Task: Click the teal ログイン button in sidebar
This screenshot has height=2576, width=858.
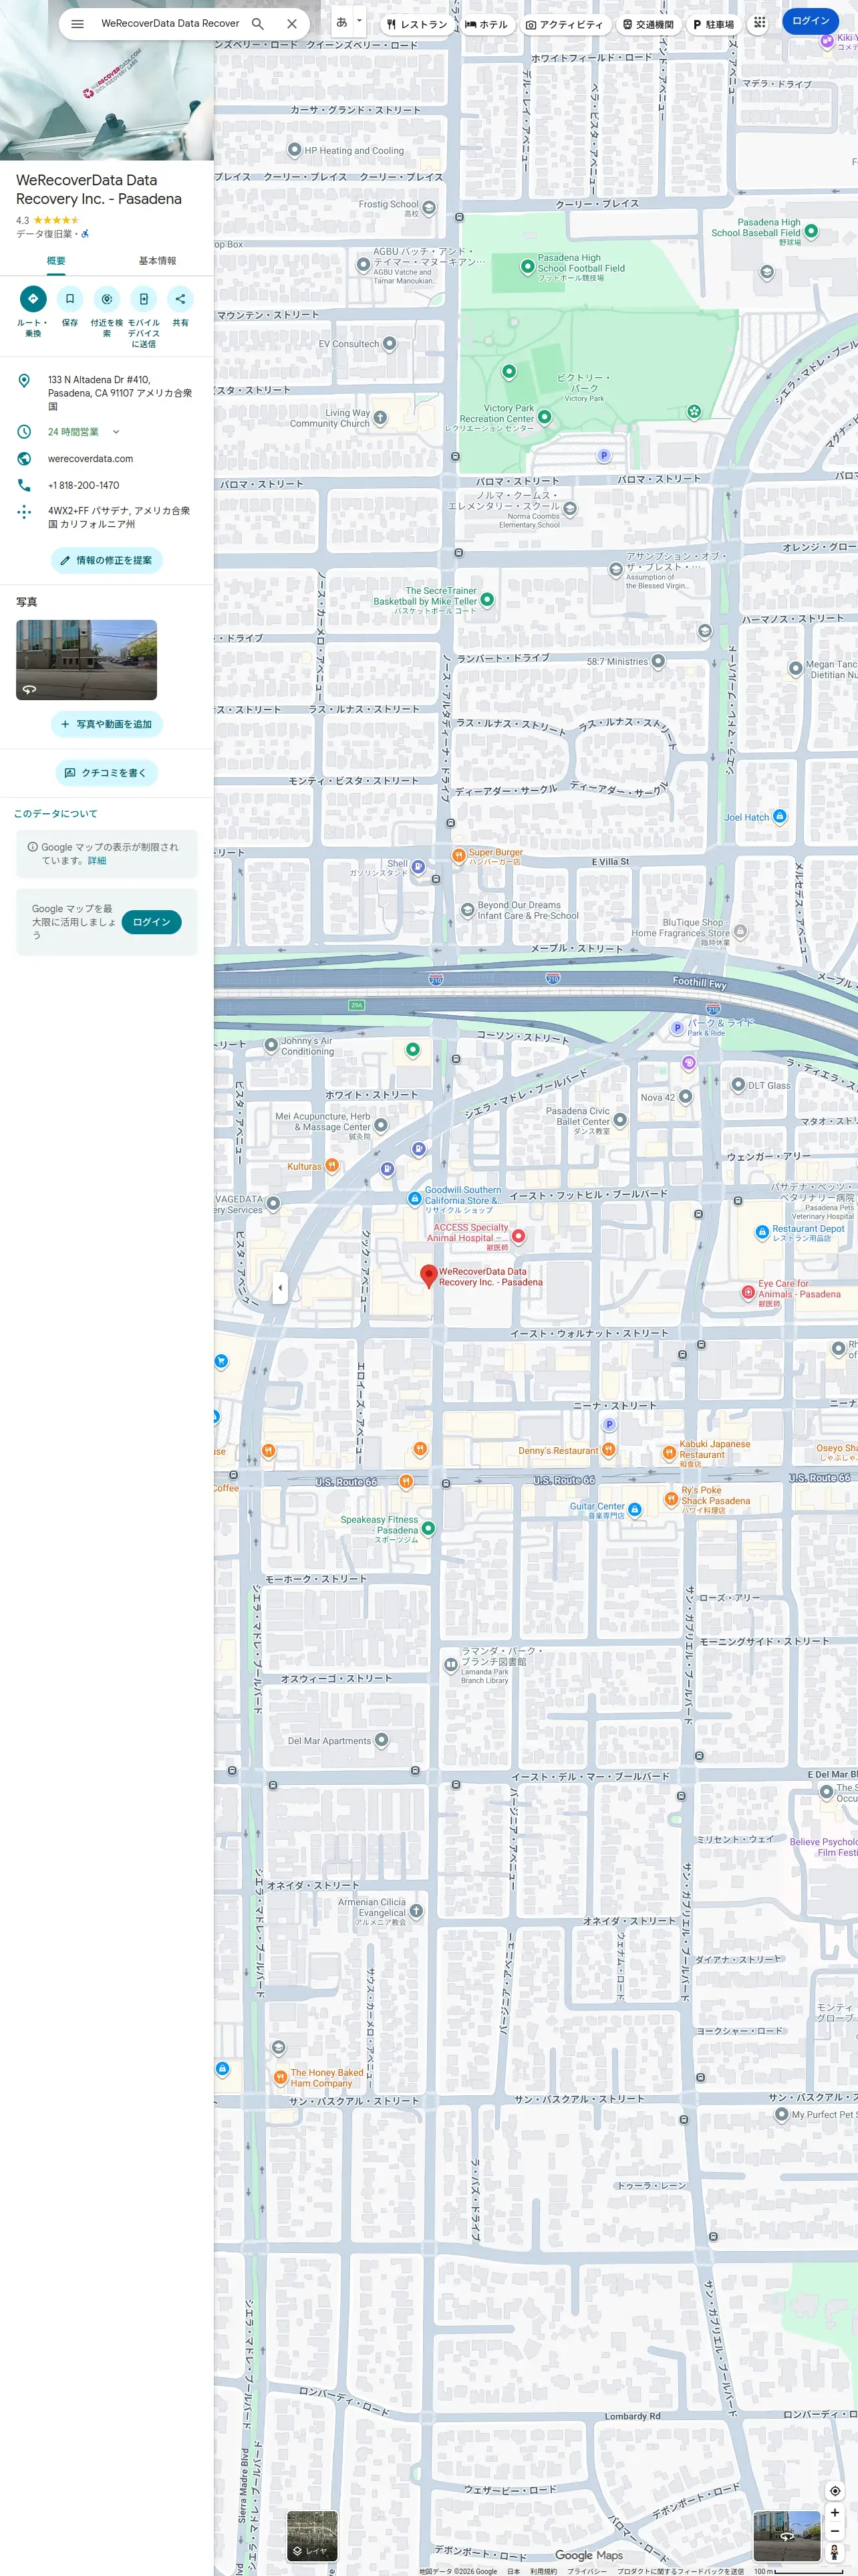Action: (152, 922)
